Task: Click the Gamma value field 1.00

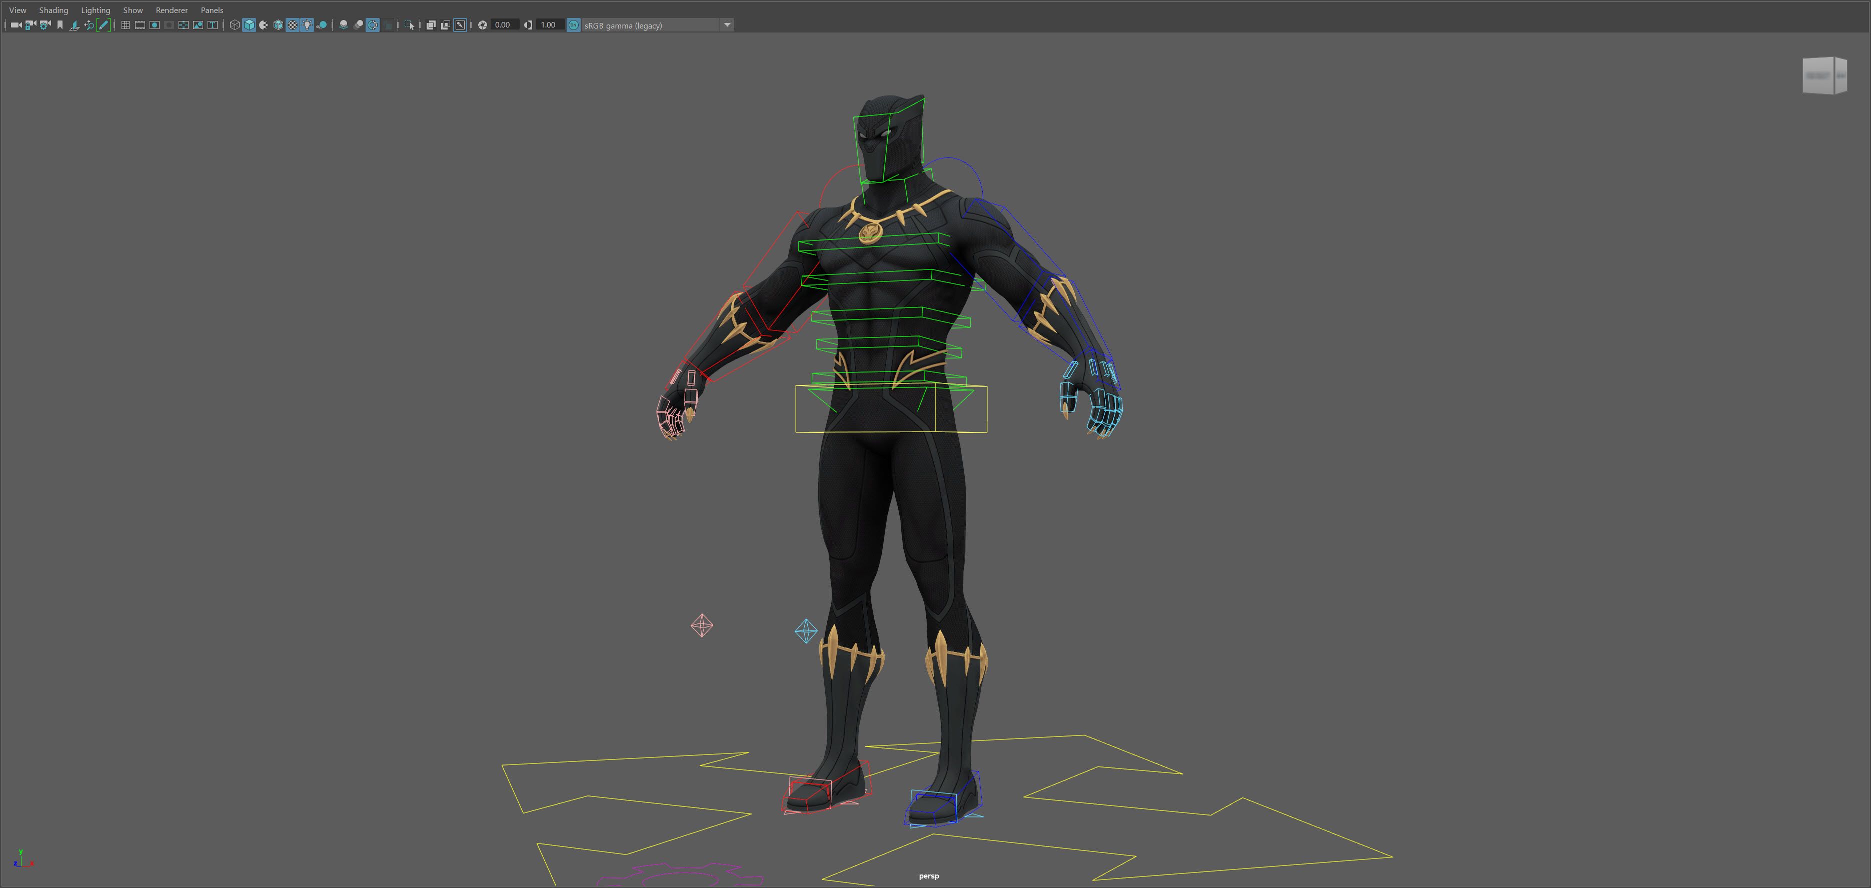Action: (550, 24)
